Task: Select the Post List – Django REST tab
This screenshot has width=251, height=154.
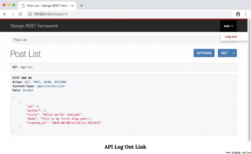Action: [47, 6]
